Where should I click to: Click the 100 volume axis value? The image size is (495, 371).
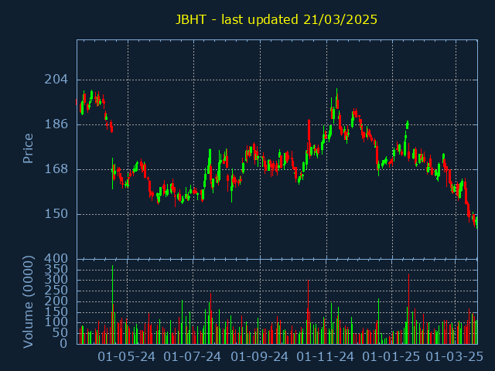[56, 322]
